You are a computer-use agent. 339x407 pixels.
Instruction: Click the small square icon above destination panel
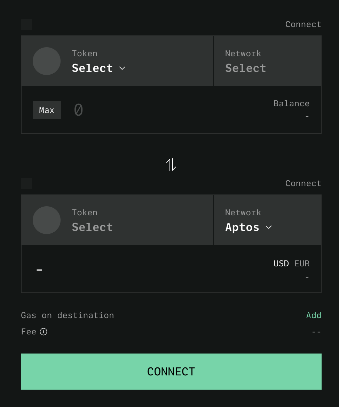26,183
